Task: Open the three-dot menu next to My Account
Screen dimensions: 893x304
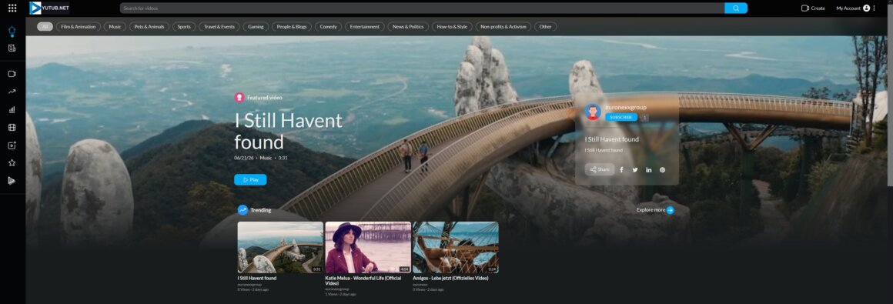Action: 875,8
